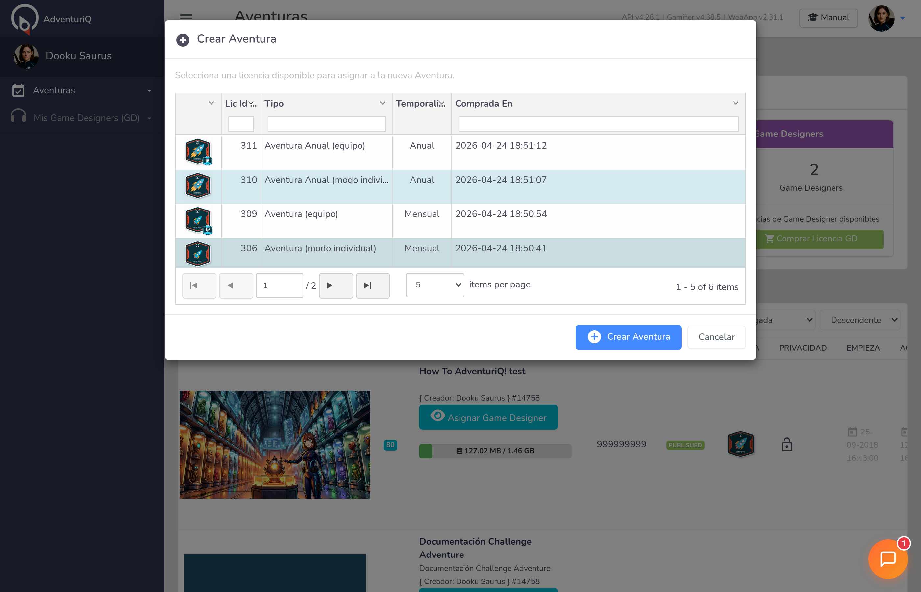Viewport: 921px width, 592px height.
Task: Open the Temporalidad column menu
Action: coord(442,103)
